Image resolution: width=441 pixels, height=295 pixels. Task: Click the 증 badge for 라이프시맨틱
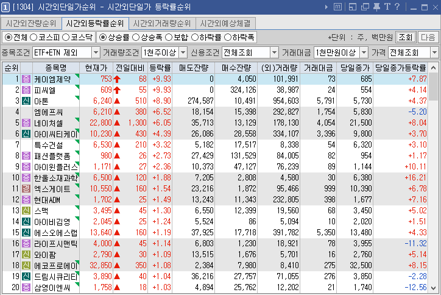26,243
